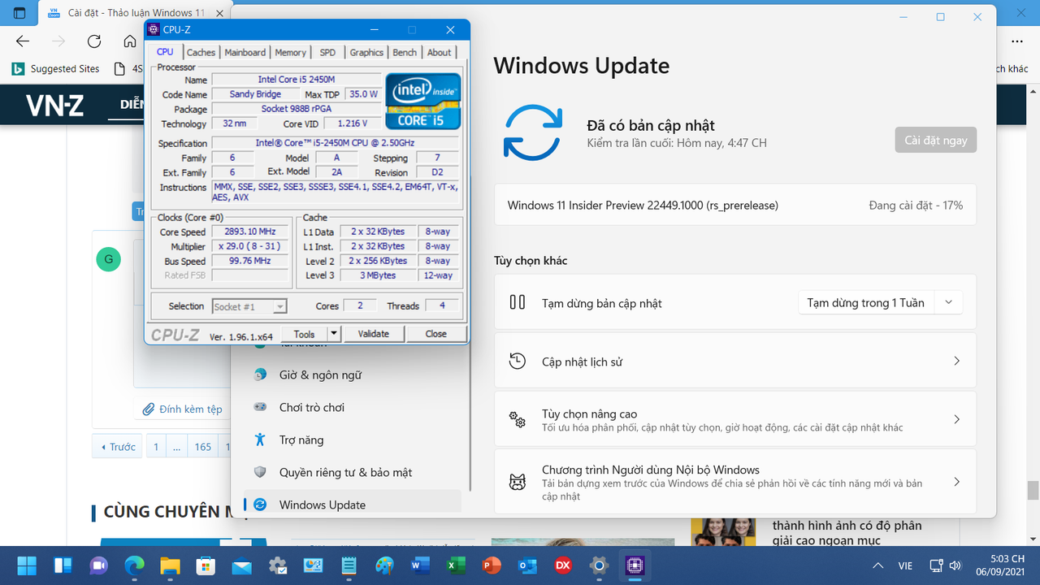Click the update history clock icon
Screen dimensions: 1040x585
tap(518, 361)
